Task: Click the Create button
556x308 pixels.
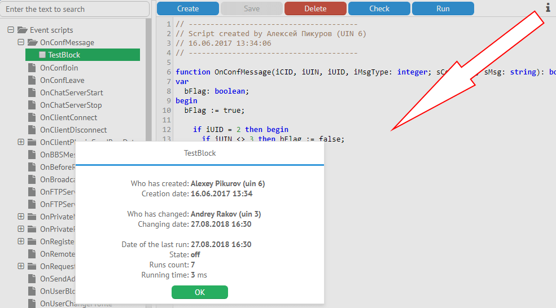Action: tap(187, 8)
